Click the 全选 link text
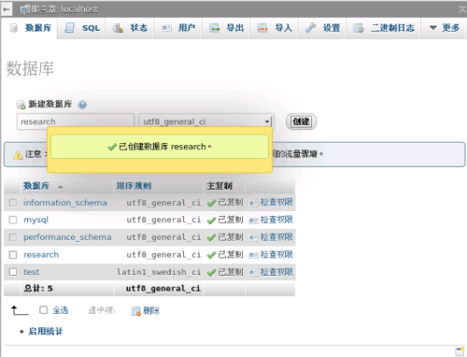This screenshot has height=357, width=467. point(61,310)
